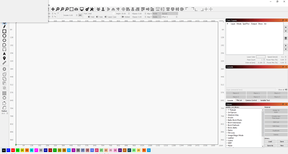The height and width of the screenshot is (154, 288).
Task: Expand the Delrin library entry
Action: (227, 130)
